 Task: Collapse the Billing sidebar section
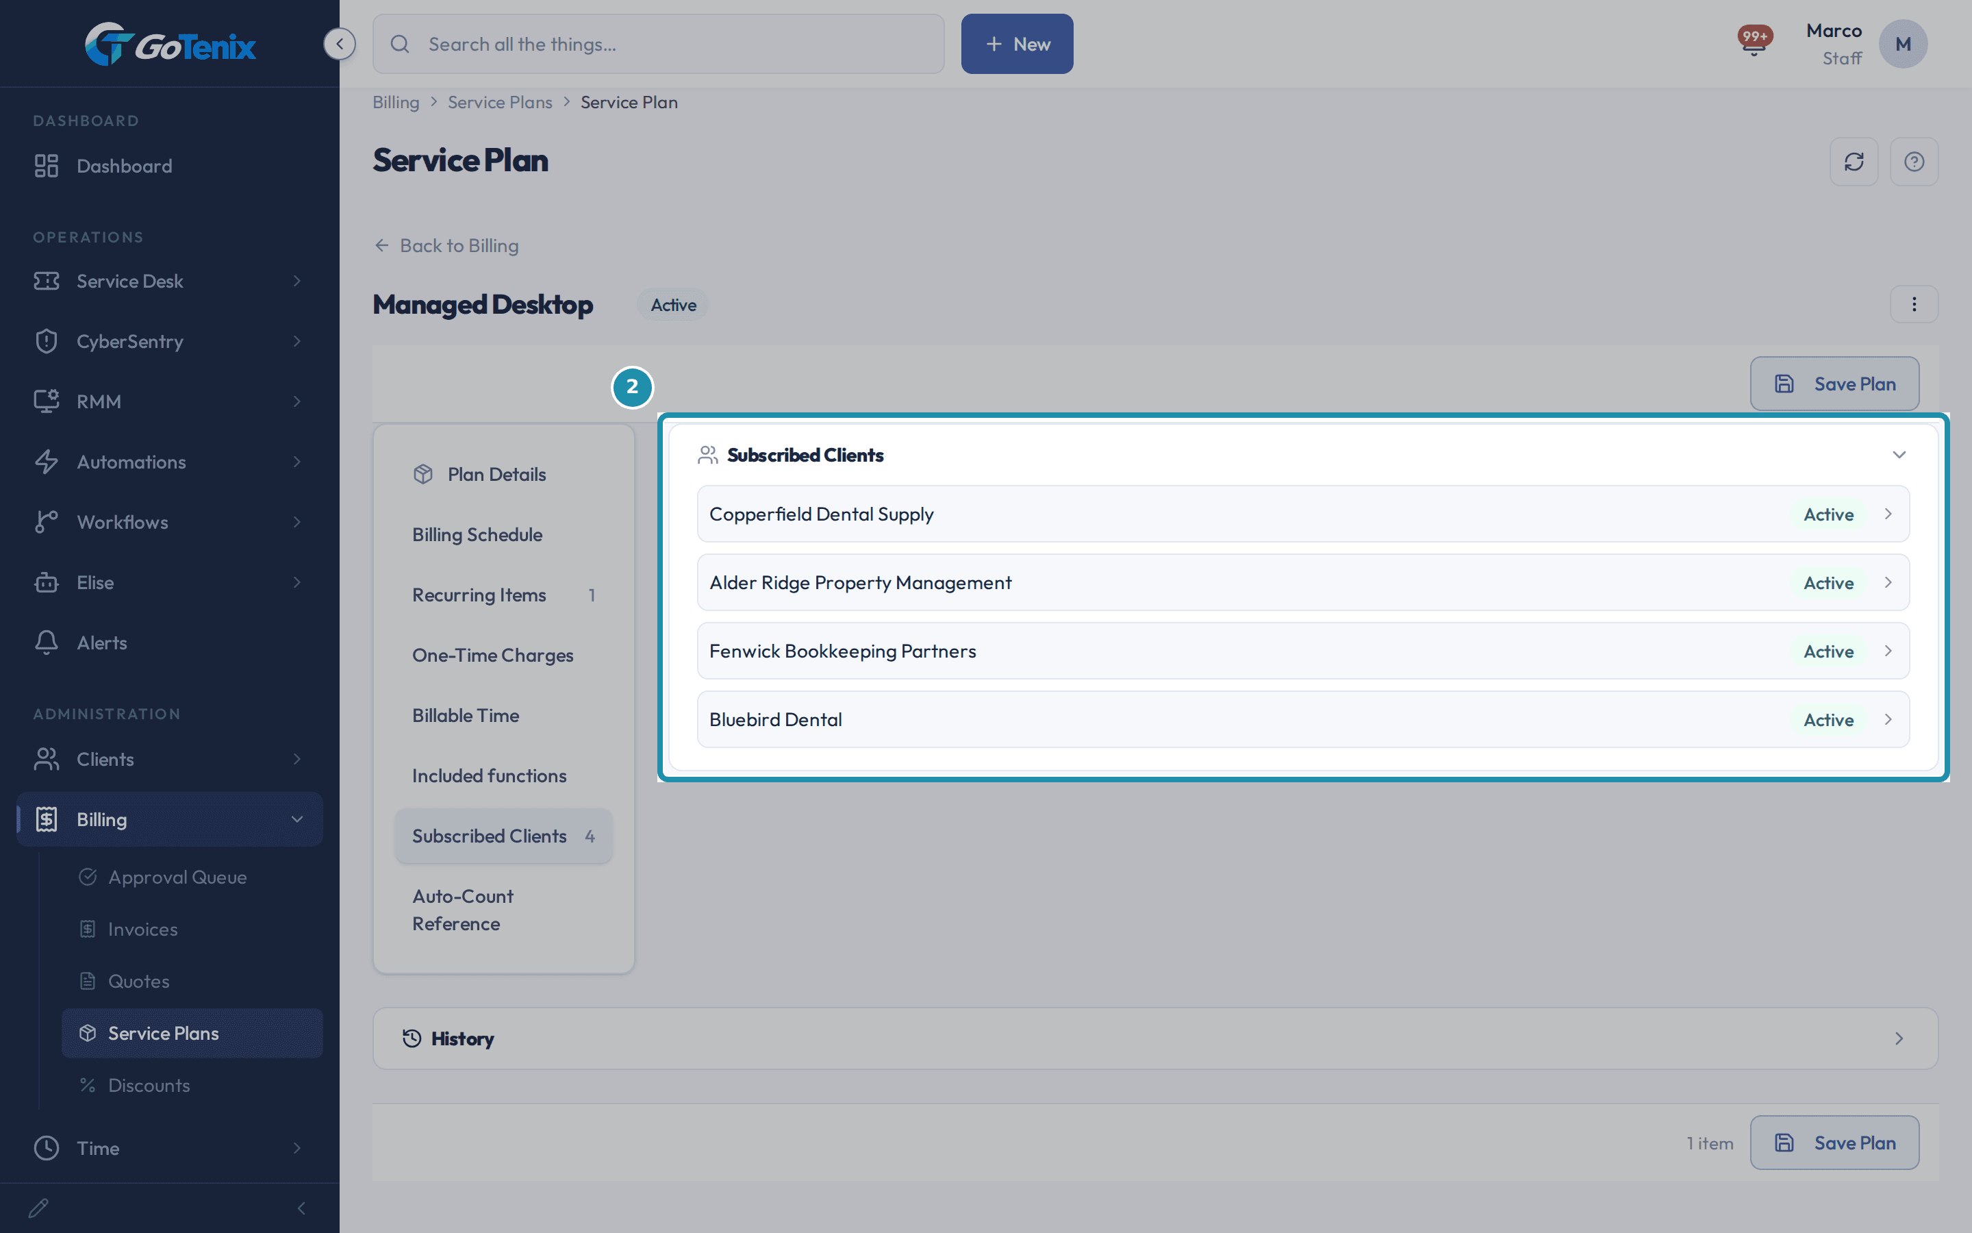170,819
